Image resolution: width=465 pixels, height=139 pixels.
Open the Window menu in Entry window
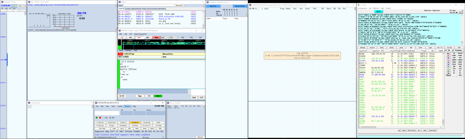coord(127,106)
